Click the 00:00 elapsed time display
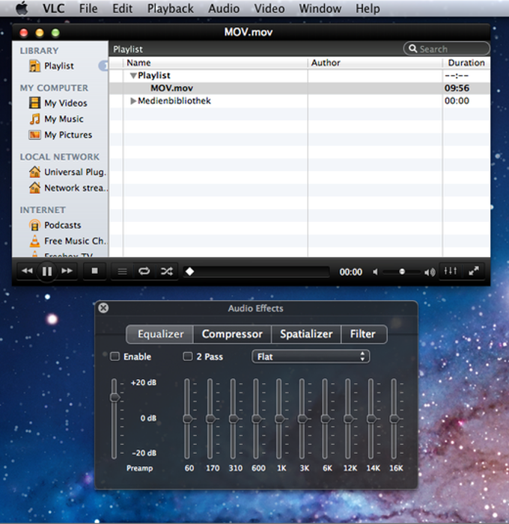Image resolution: width=509 pixels, height=524 pixels. pos(351,272)
